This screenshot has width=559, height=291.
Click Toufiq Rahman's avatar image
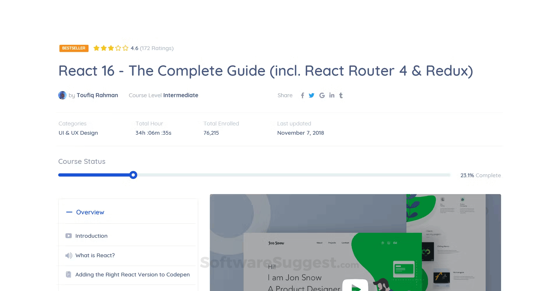[62, 95]
